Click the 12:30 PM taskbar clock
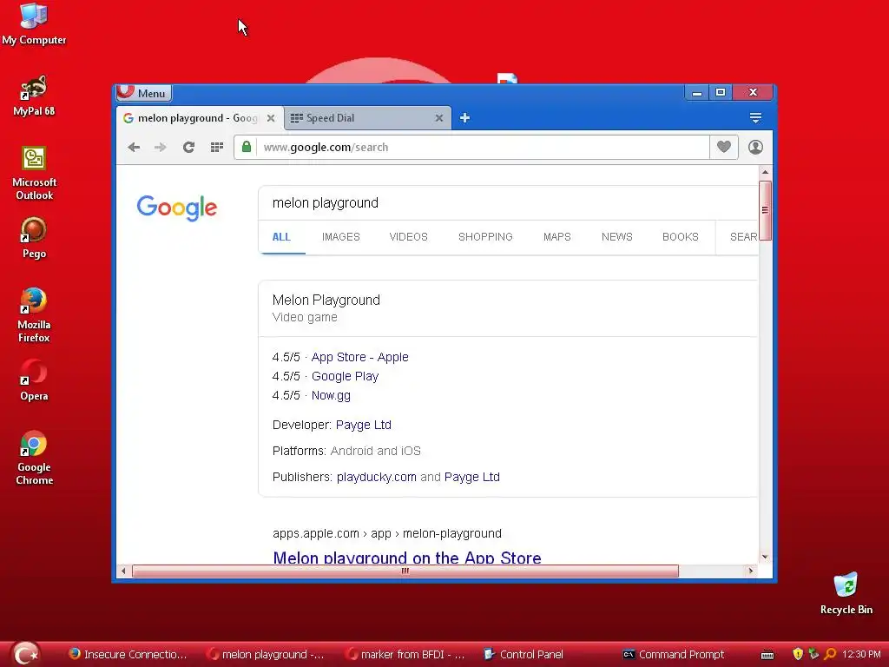Image resolution: width=889 pixels, height=667 pixels. [861, 655]
